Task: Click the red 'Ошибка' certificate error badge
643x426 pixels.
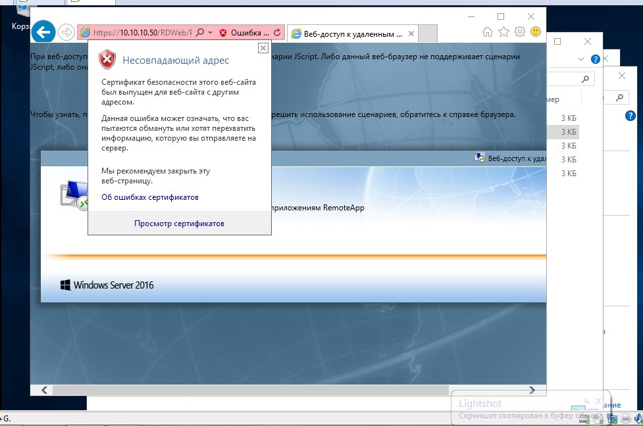Action: click(244, 32)
